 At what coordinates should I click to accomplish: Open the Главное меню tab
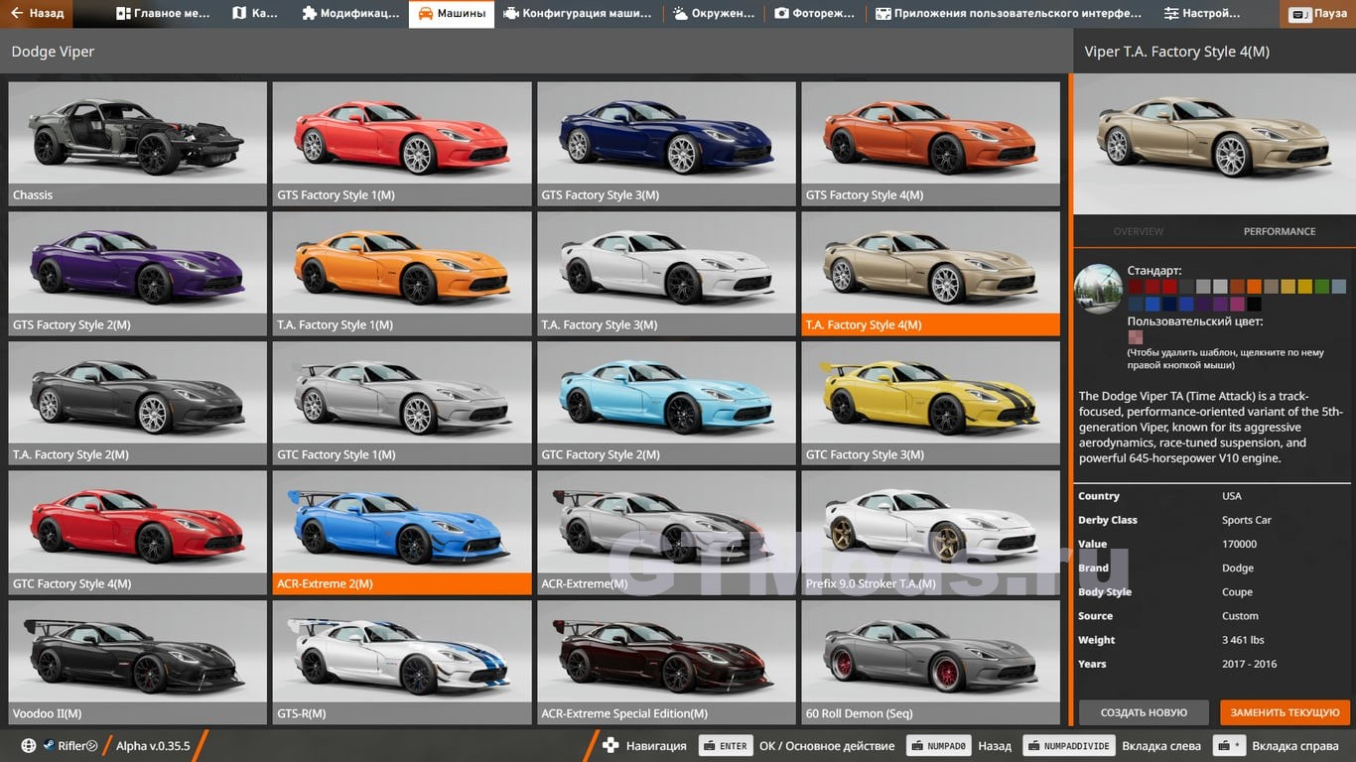pos(163,14)
